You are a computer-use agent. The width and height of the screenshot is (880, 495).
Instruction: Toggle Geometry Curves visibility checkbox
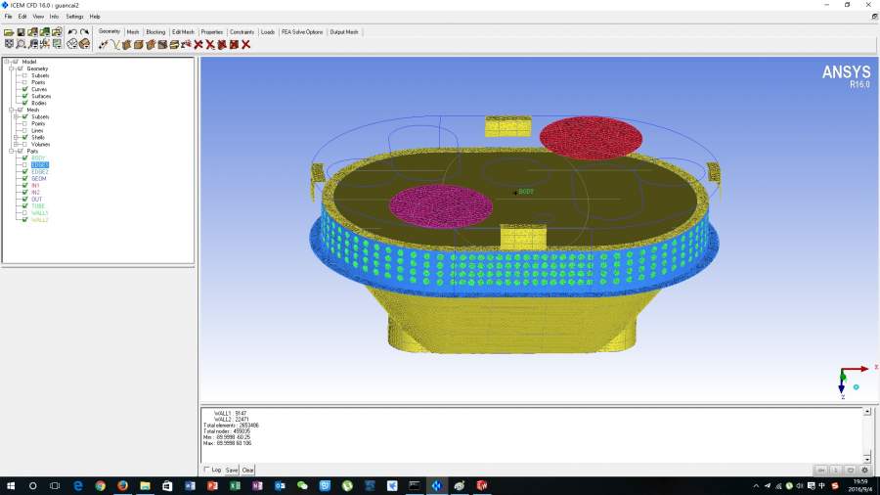coord(24,89)
